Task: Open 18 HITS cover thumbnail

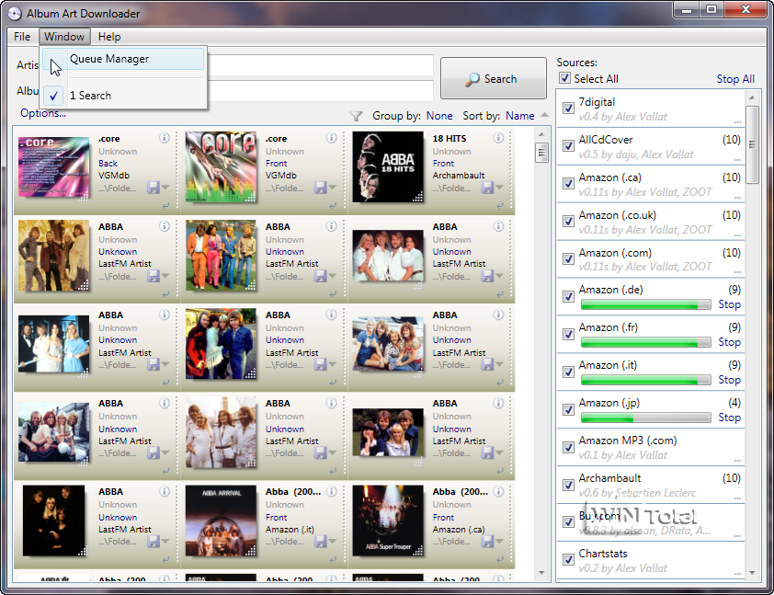Action: [388, 166]
